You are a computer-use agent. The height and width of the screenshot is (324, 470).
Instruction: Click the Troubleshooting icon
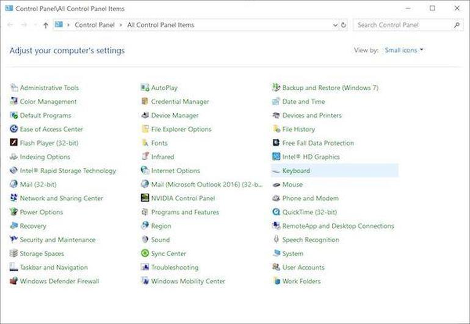[x=145, y=267]
